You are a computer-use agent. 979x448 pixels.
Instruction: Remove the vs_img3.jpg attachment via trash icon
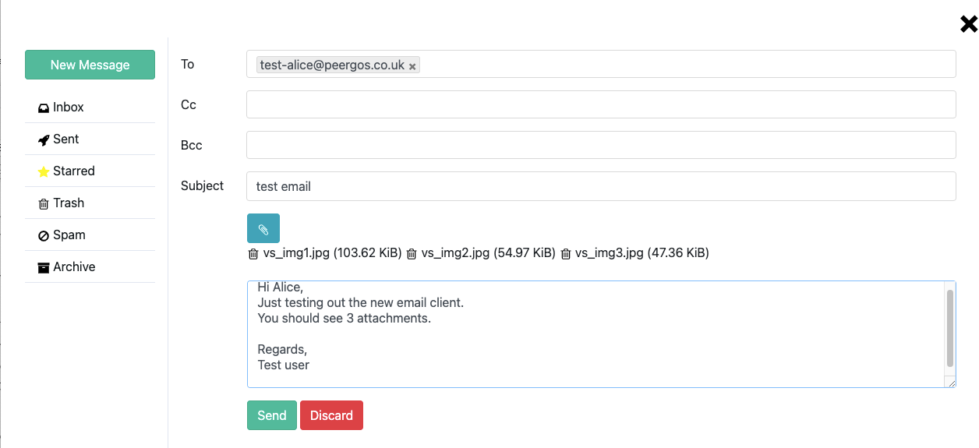[x=566, y=253]
